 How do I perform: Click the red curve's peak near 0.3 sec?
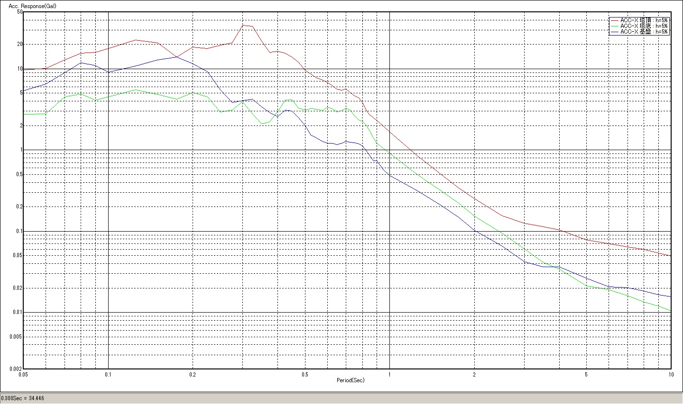243,25
